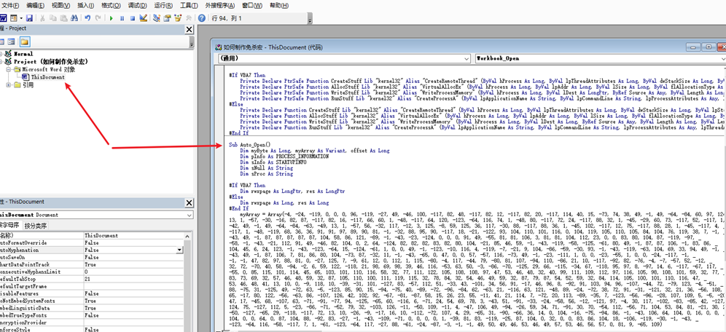Click the Copy toolbar icon

52,18
